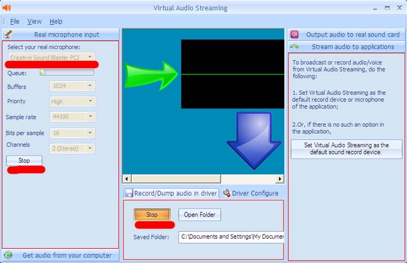Click the 'Priority' label
Screen dimensions: 407x263
point(16,101)
